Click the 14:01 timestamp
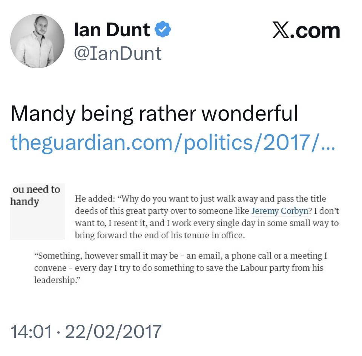 (31, 331)
